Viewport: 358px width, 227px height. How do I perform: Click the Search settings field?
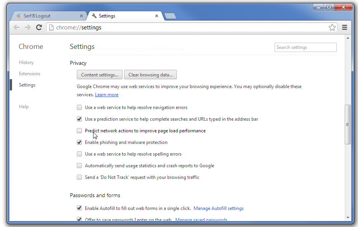click(306, 47)
